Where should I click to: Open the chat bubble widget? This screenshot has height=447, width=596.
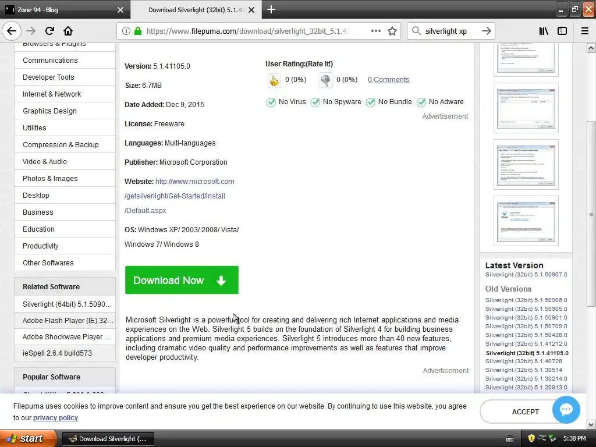[566, 409]
